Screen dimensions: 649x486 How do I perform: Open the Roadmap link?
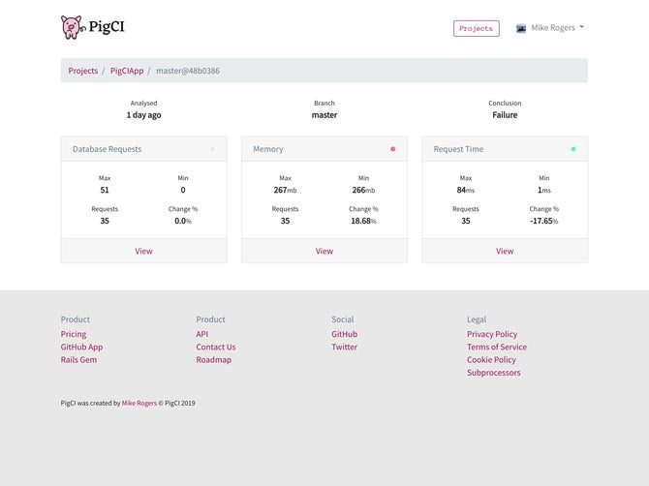click(x=213, y=360)
